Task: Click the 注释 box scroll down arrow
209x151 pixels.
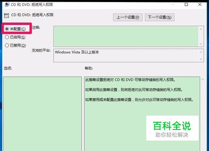Action: click(x=201, y=44)
